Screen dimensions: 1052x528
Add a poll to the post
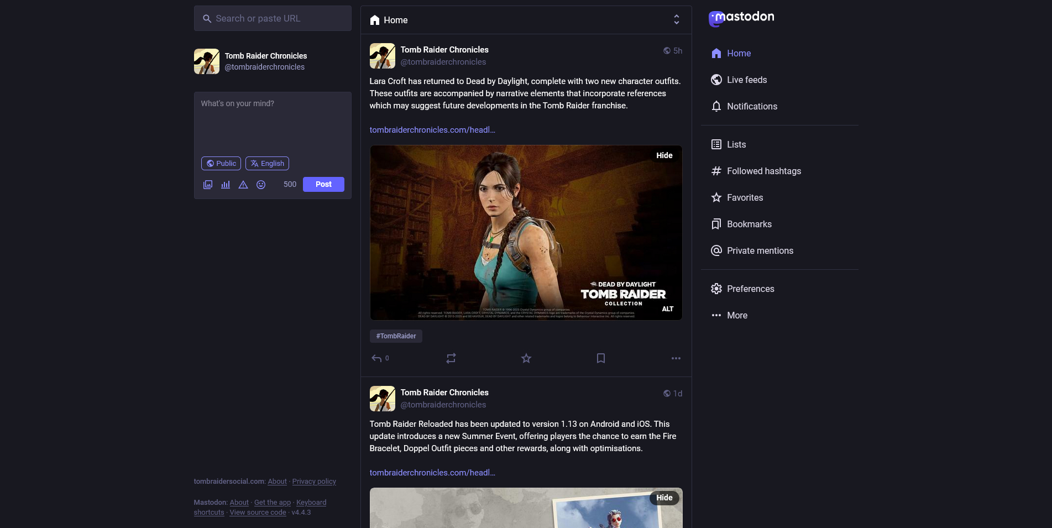(x=226, y=185)
